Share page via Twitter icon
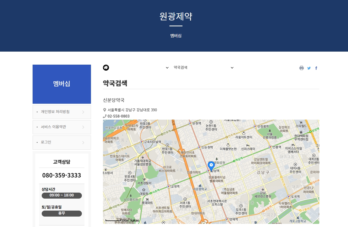Viewport: 348px width, 227px height. 309,68
